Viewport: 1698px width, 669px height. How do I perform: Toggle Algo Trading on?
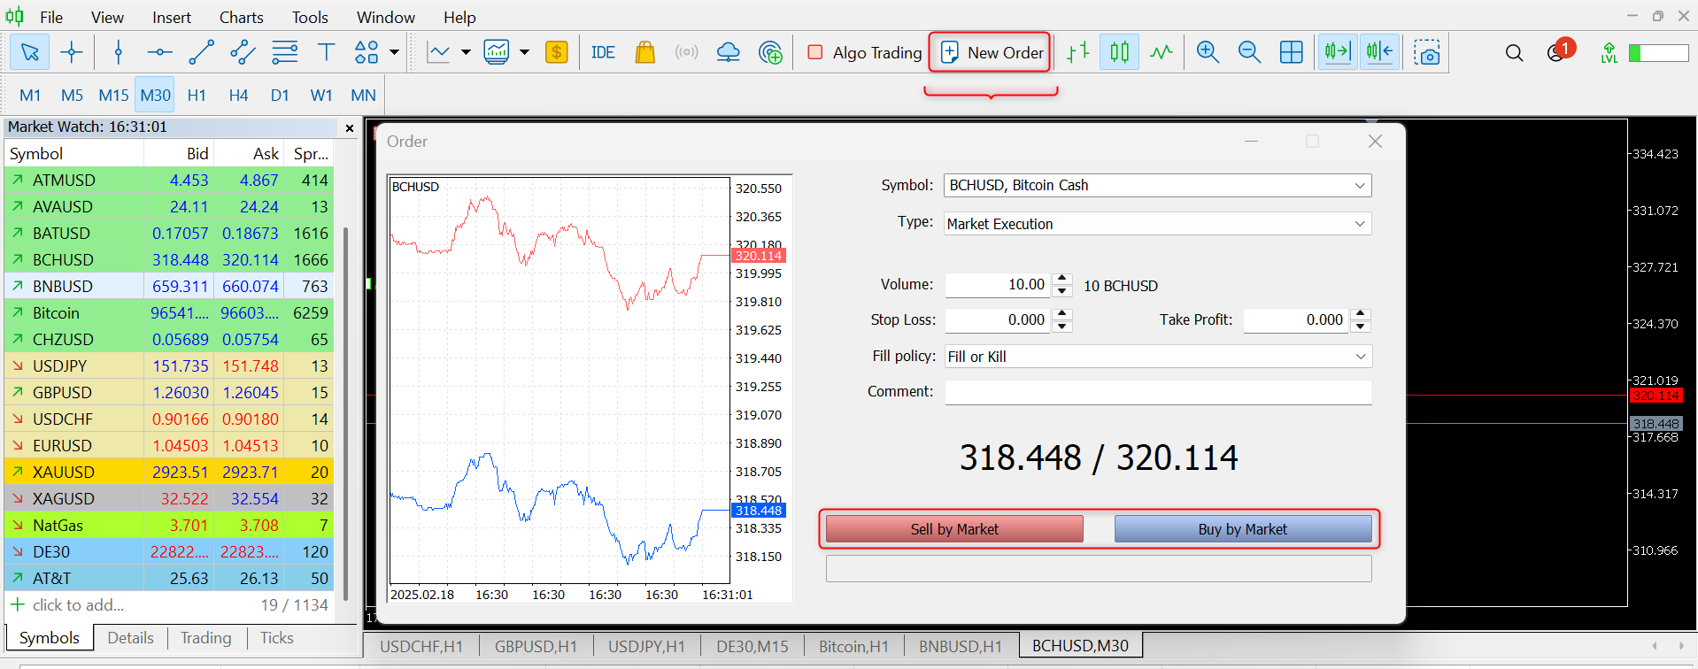pos(865,52)
